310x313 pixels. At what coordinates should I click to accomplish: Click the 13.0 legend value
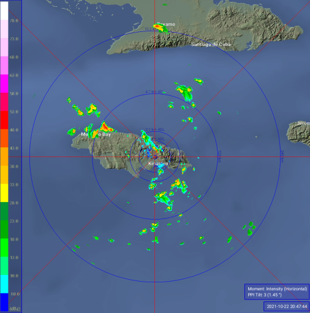tap(14, 257)
